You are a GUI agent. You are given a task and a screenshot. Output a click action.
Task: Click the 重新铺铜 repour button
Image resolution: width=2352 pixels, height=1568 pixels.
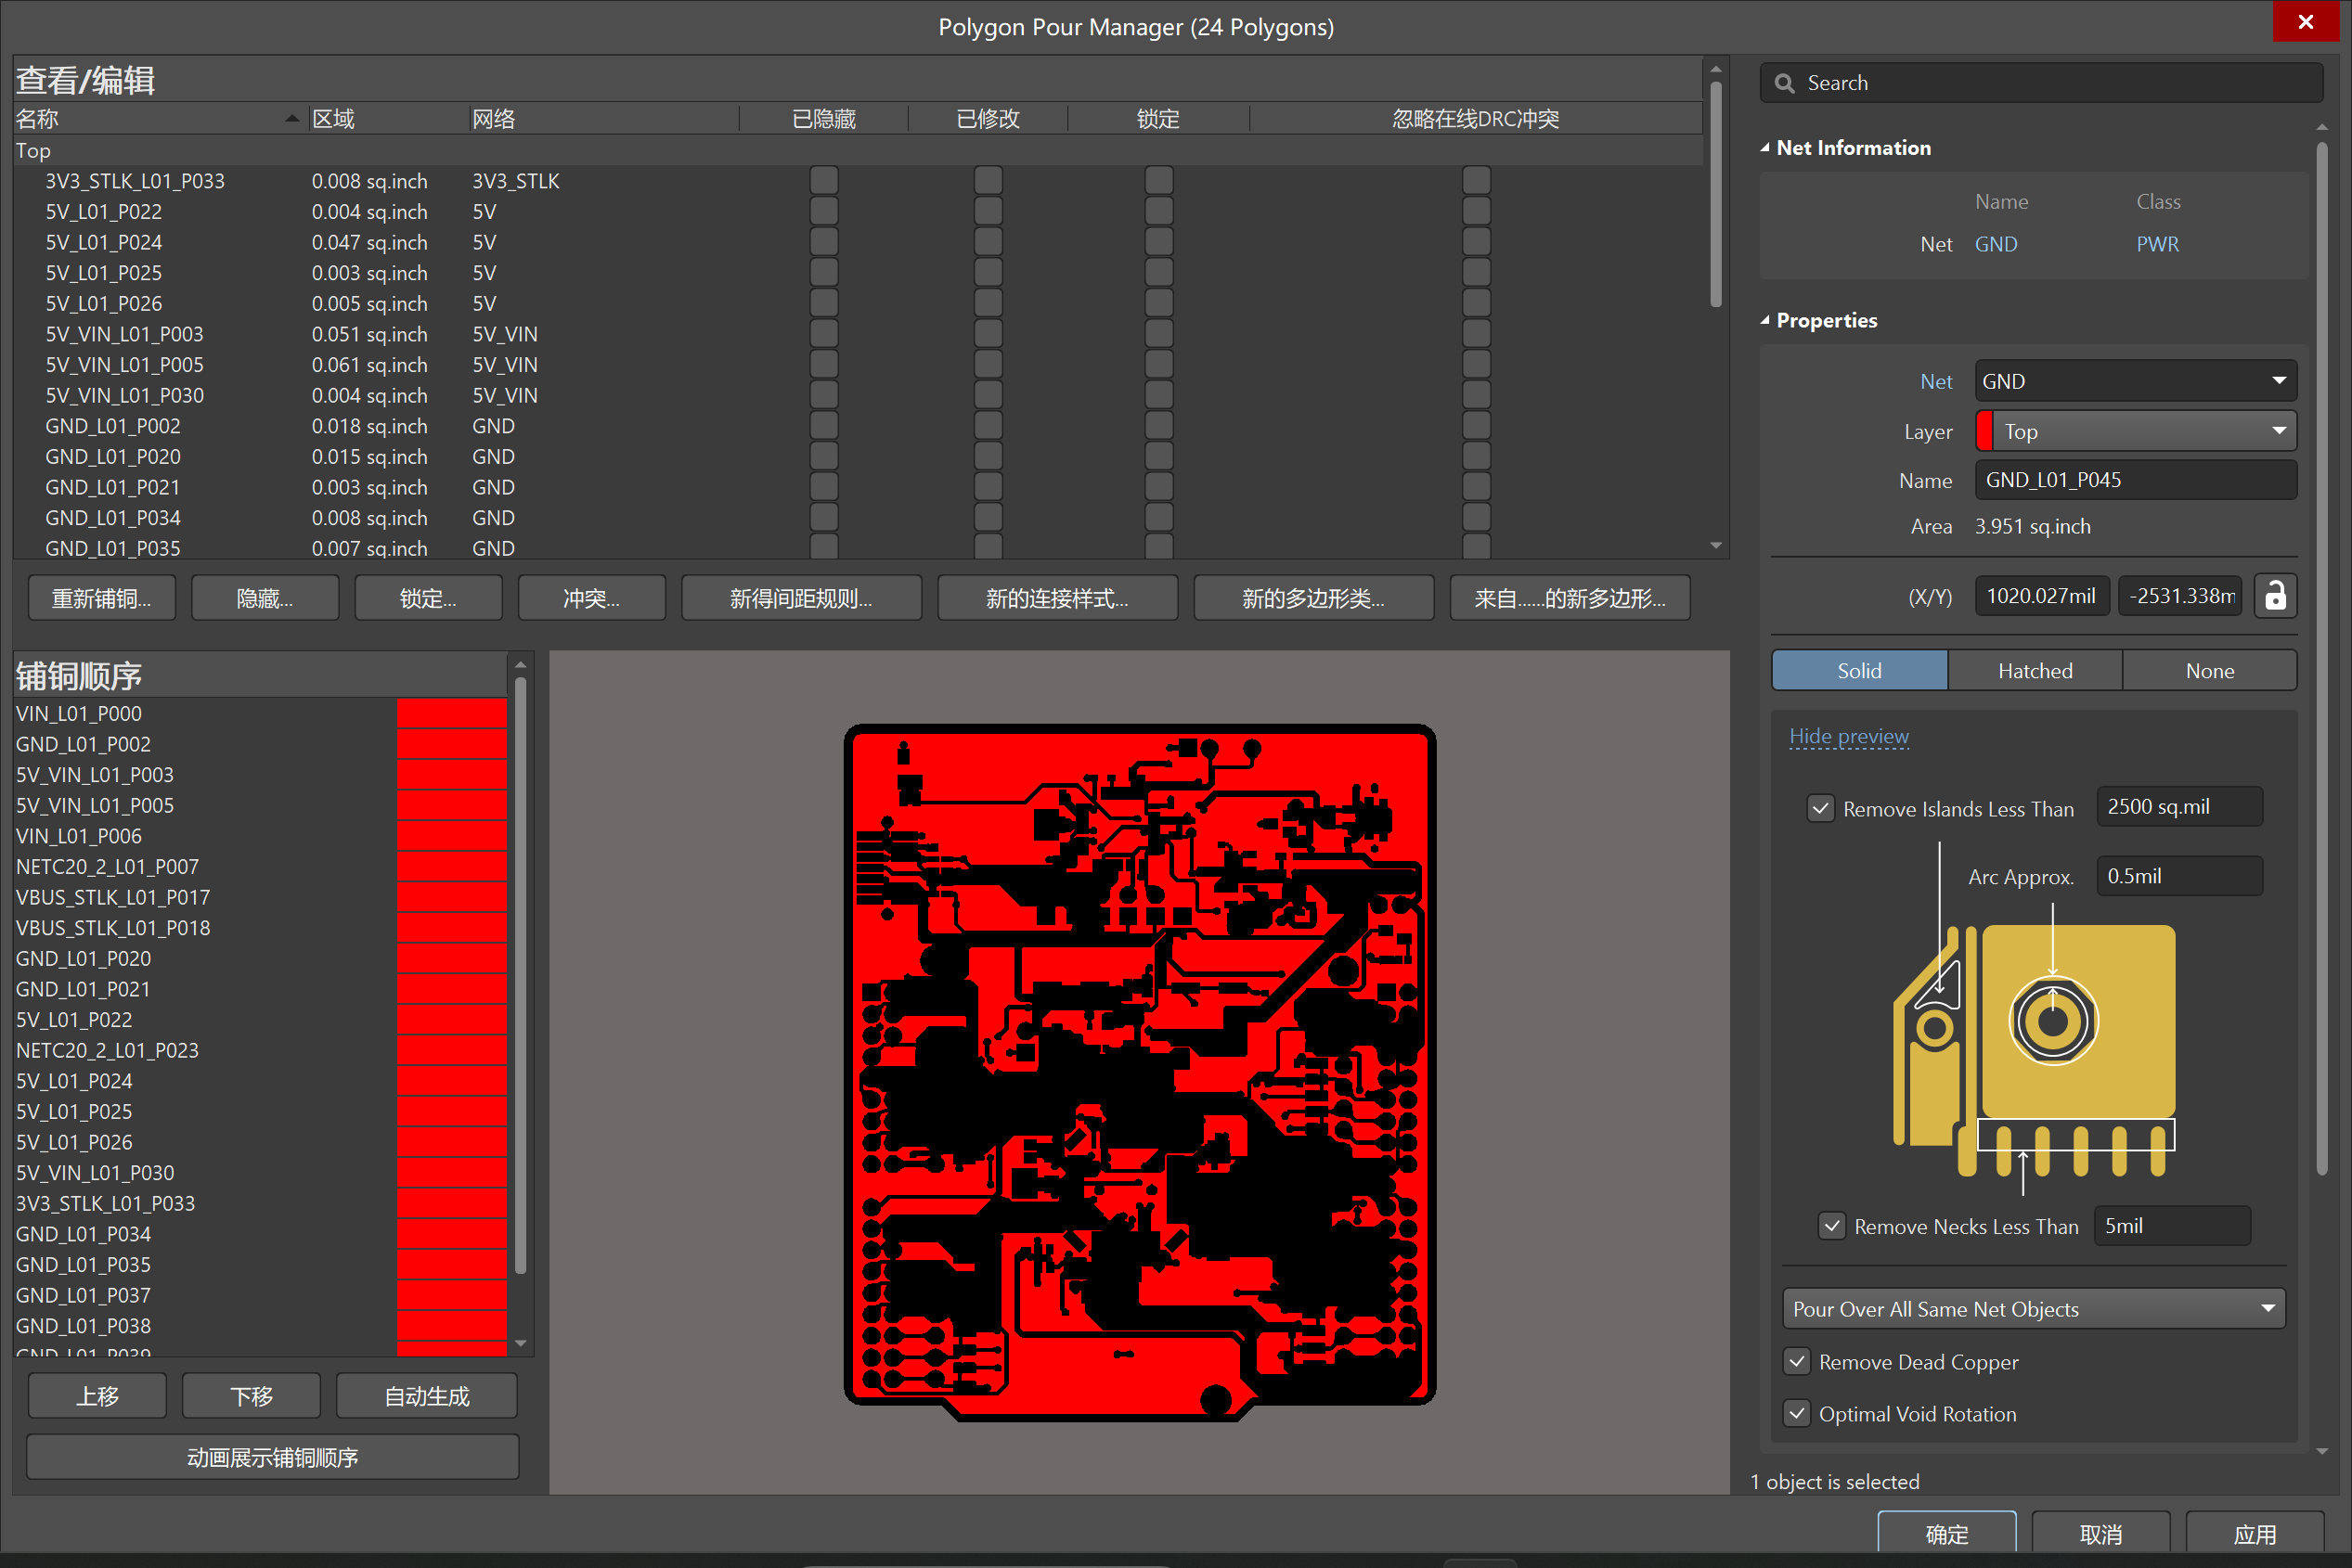[x=102, y=598]
